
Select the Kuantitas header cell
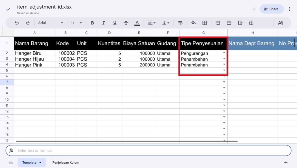tap(109, 43)
